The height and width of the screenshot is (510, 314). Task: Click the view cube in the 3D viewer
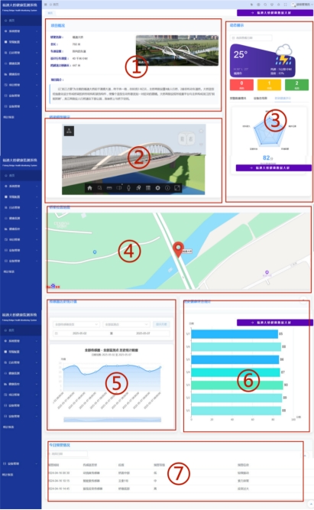[x=186, y=139]
